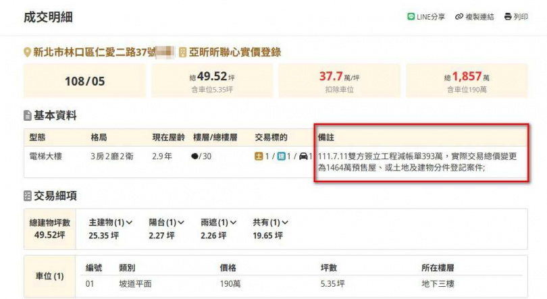The height and width of the screenshot is (299, 547).
Task: Click 含車位5.35坪 under total area
Action: (212, 90)
